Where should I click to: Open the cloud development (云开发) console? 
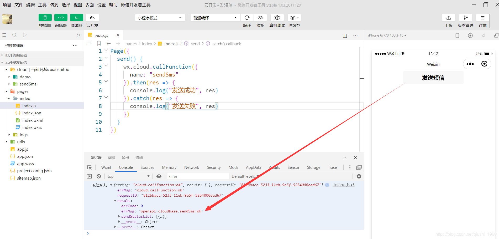coord(92,18)
